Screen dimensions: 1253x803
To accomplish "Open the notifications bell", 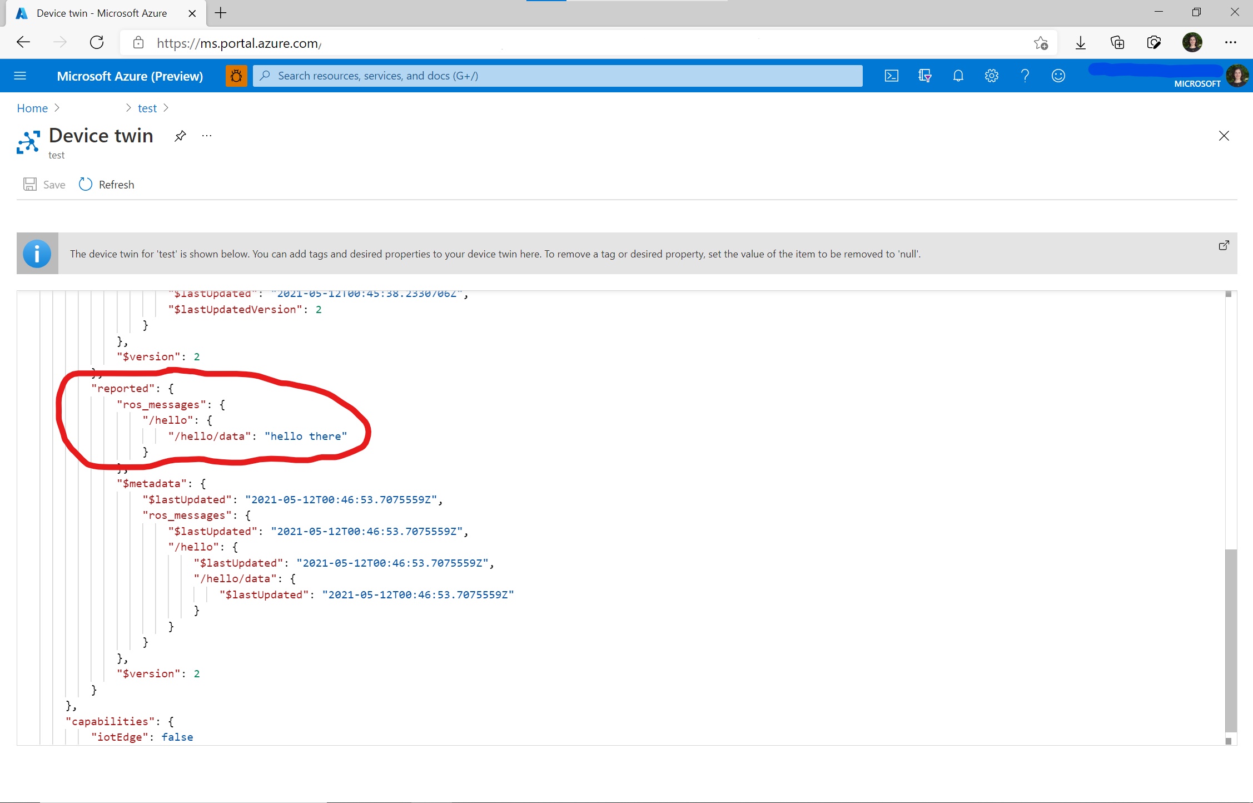I will pos(958,76).
